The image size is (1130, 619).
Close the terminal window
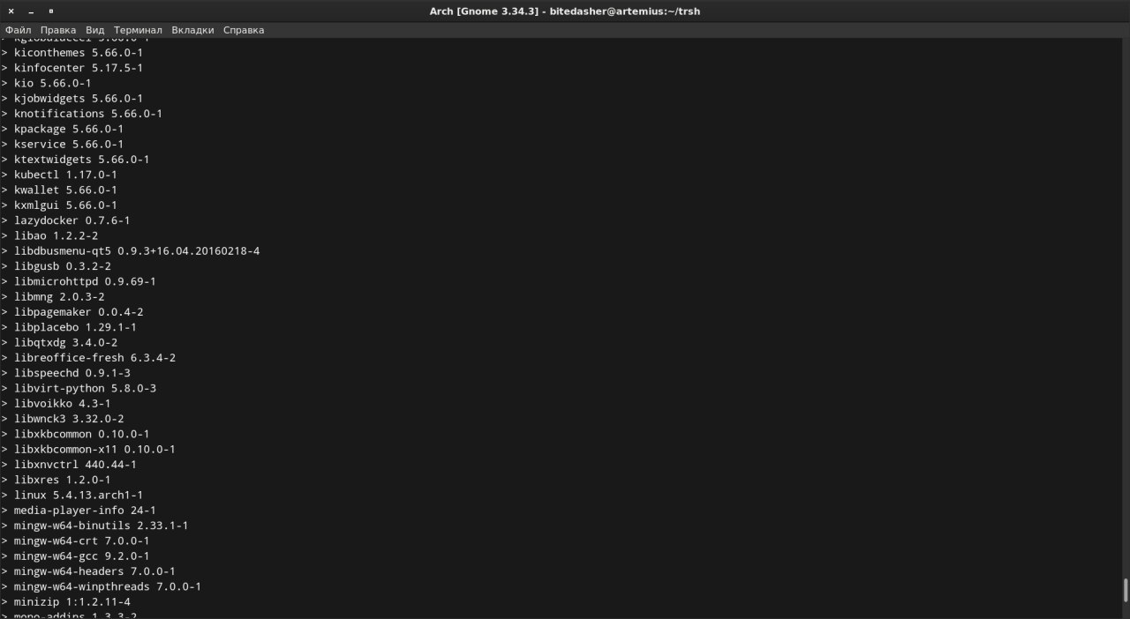coord(11,11)
